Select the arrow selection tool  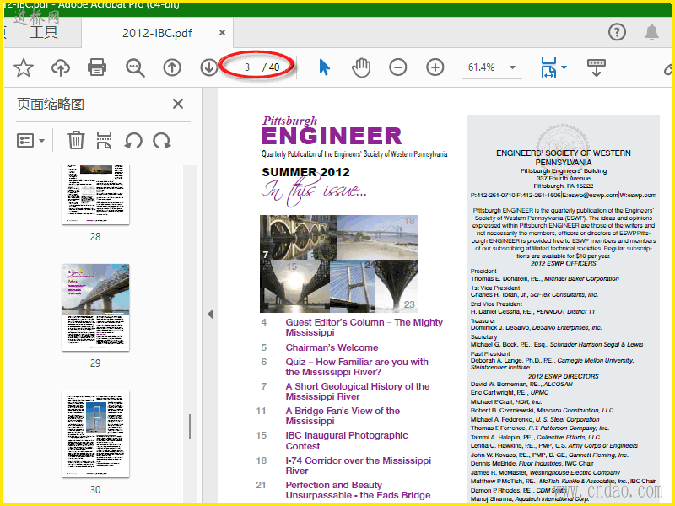(325, 67)
